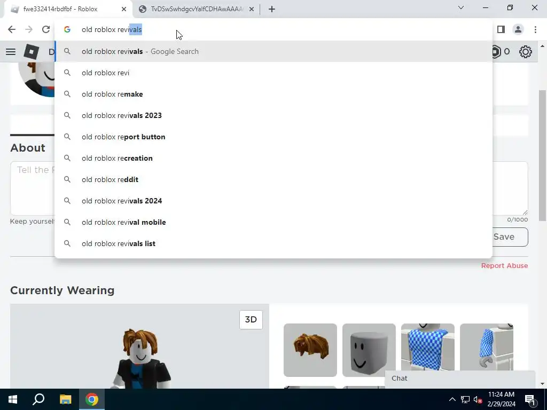Open the Robux balance icon
This screenshot has height=410, width=547.
[496, 52]
